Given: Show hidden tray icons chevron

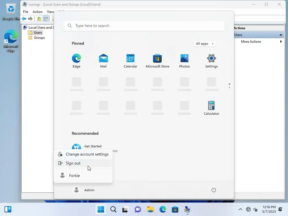Looking at the screenshot, I should (x=240, y=209).
